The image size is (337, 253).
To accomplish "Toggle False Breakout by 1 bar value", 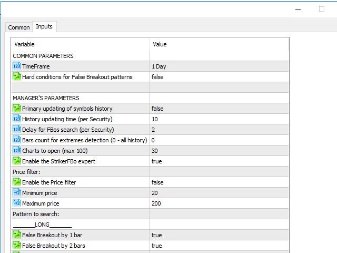I will tap(219, 235).
